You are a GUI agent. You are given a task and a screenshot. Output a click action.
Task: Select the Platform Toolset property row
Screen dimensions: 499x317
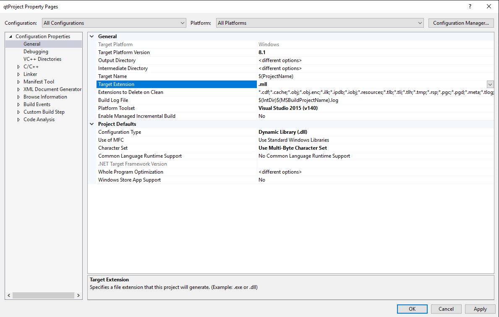(x=116, y=108)
